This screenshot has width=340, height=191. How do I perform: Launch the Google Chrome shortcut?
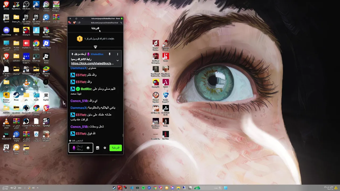pos(36,45)
